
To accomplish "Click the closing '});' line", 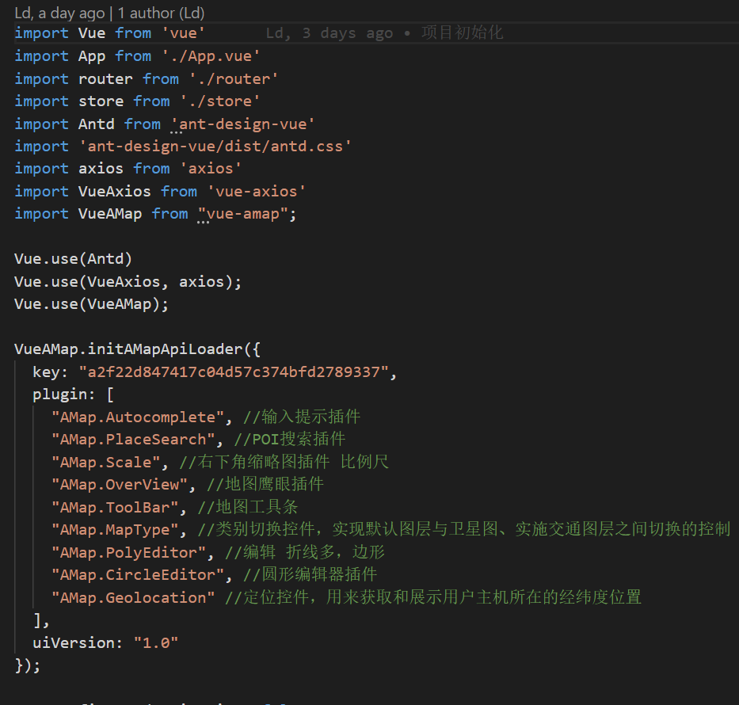I will 28,666.
